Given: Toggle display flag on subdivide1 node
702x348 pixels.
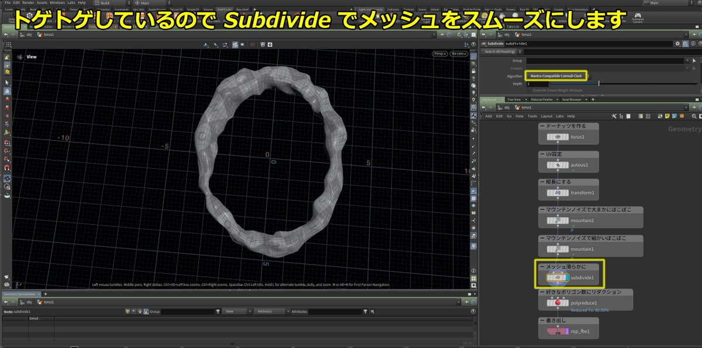Looking at the screenshot, I should (568, 277).
